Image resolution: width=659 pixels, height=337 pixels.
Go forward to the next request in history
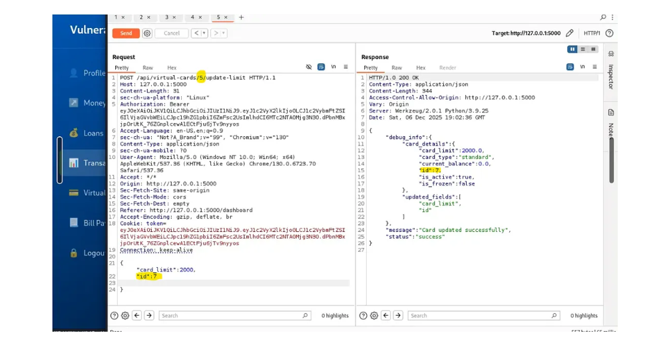tap(216, 33)
